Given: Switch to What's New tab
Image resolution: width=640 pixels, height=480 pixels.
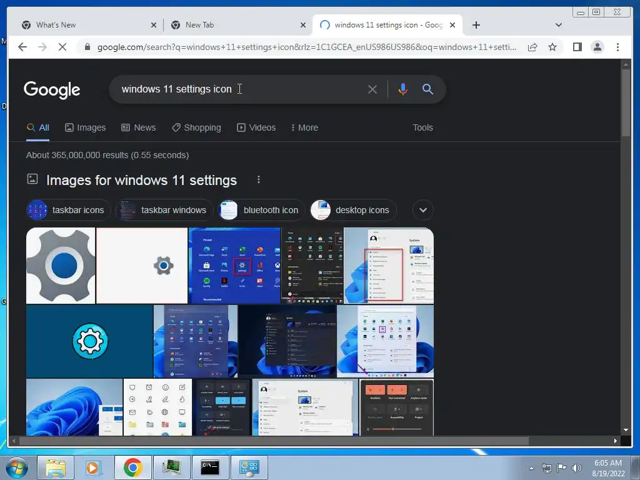Looking at the screenshot, I should coord(87,25).
